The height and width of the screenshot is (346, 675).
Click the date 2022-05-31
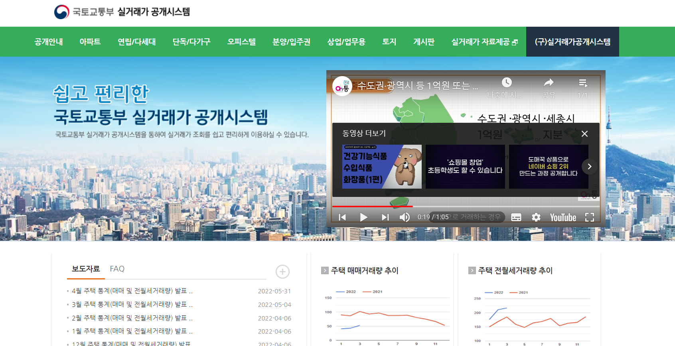tap(274, 291)
